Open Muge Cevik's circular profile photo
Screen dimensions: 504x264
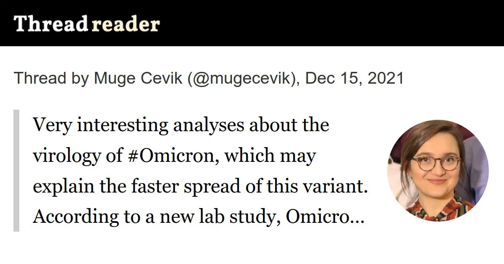tap(438, 170)
